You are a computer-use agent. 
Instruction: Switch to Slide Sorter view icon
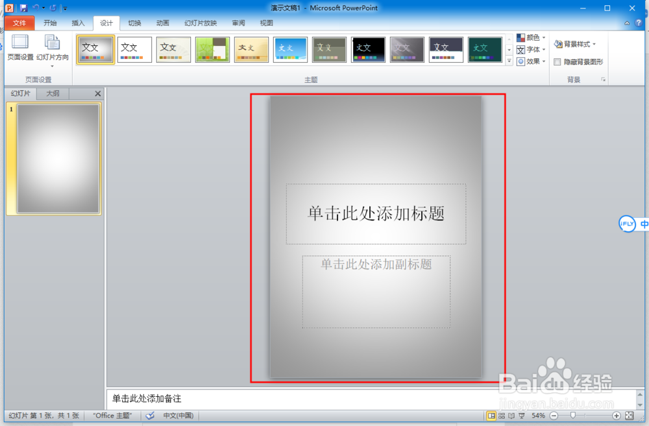(500, 416)
